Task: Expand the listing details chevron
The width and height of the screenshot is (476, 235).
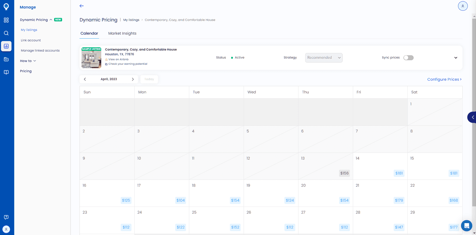Action: [x=455, y=58]
